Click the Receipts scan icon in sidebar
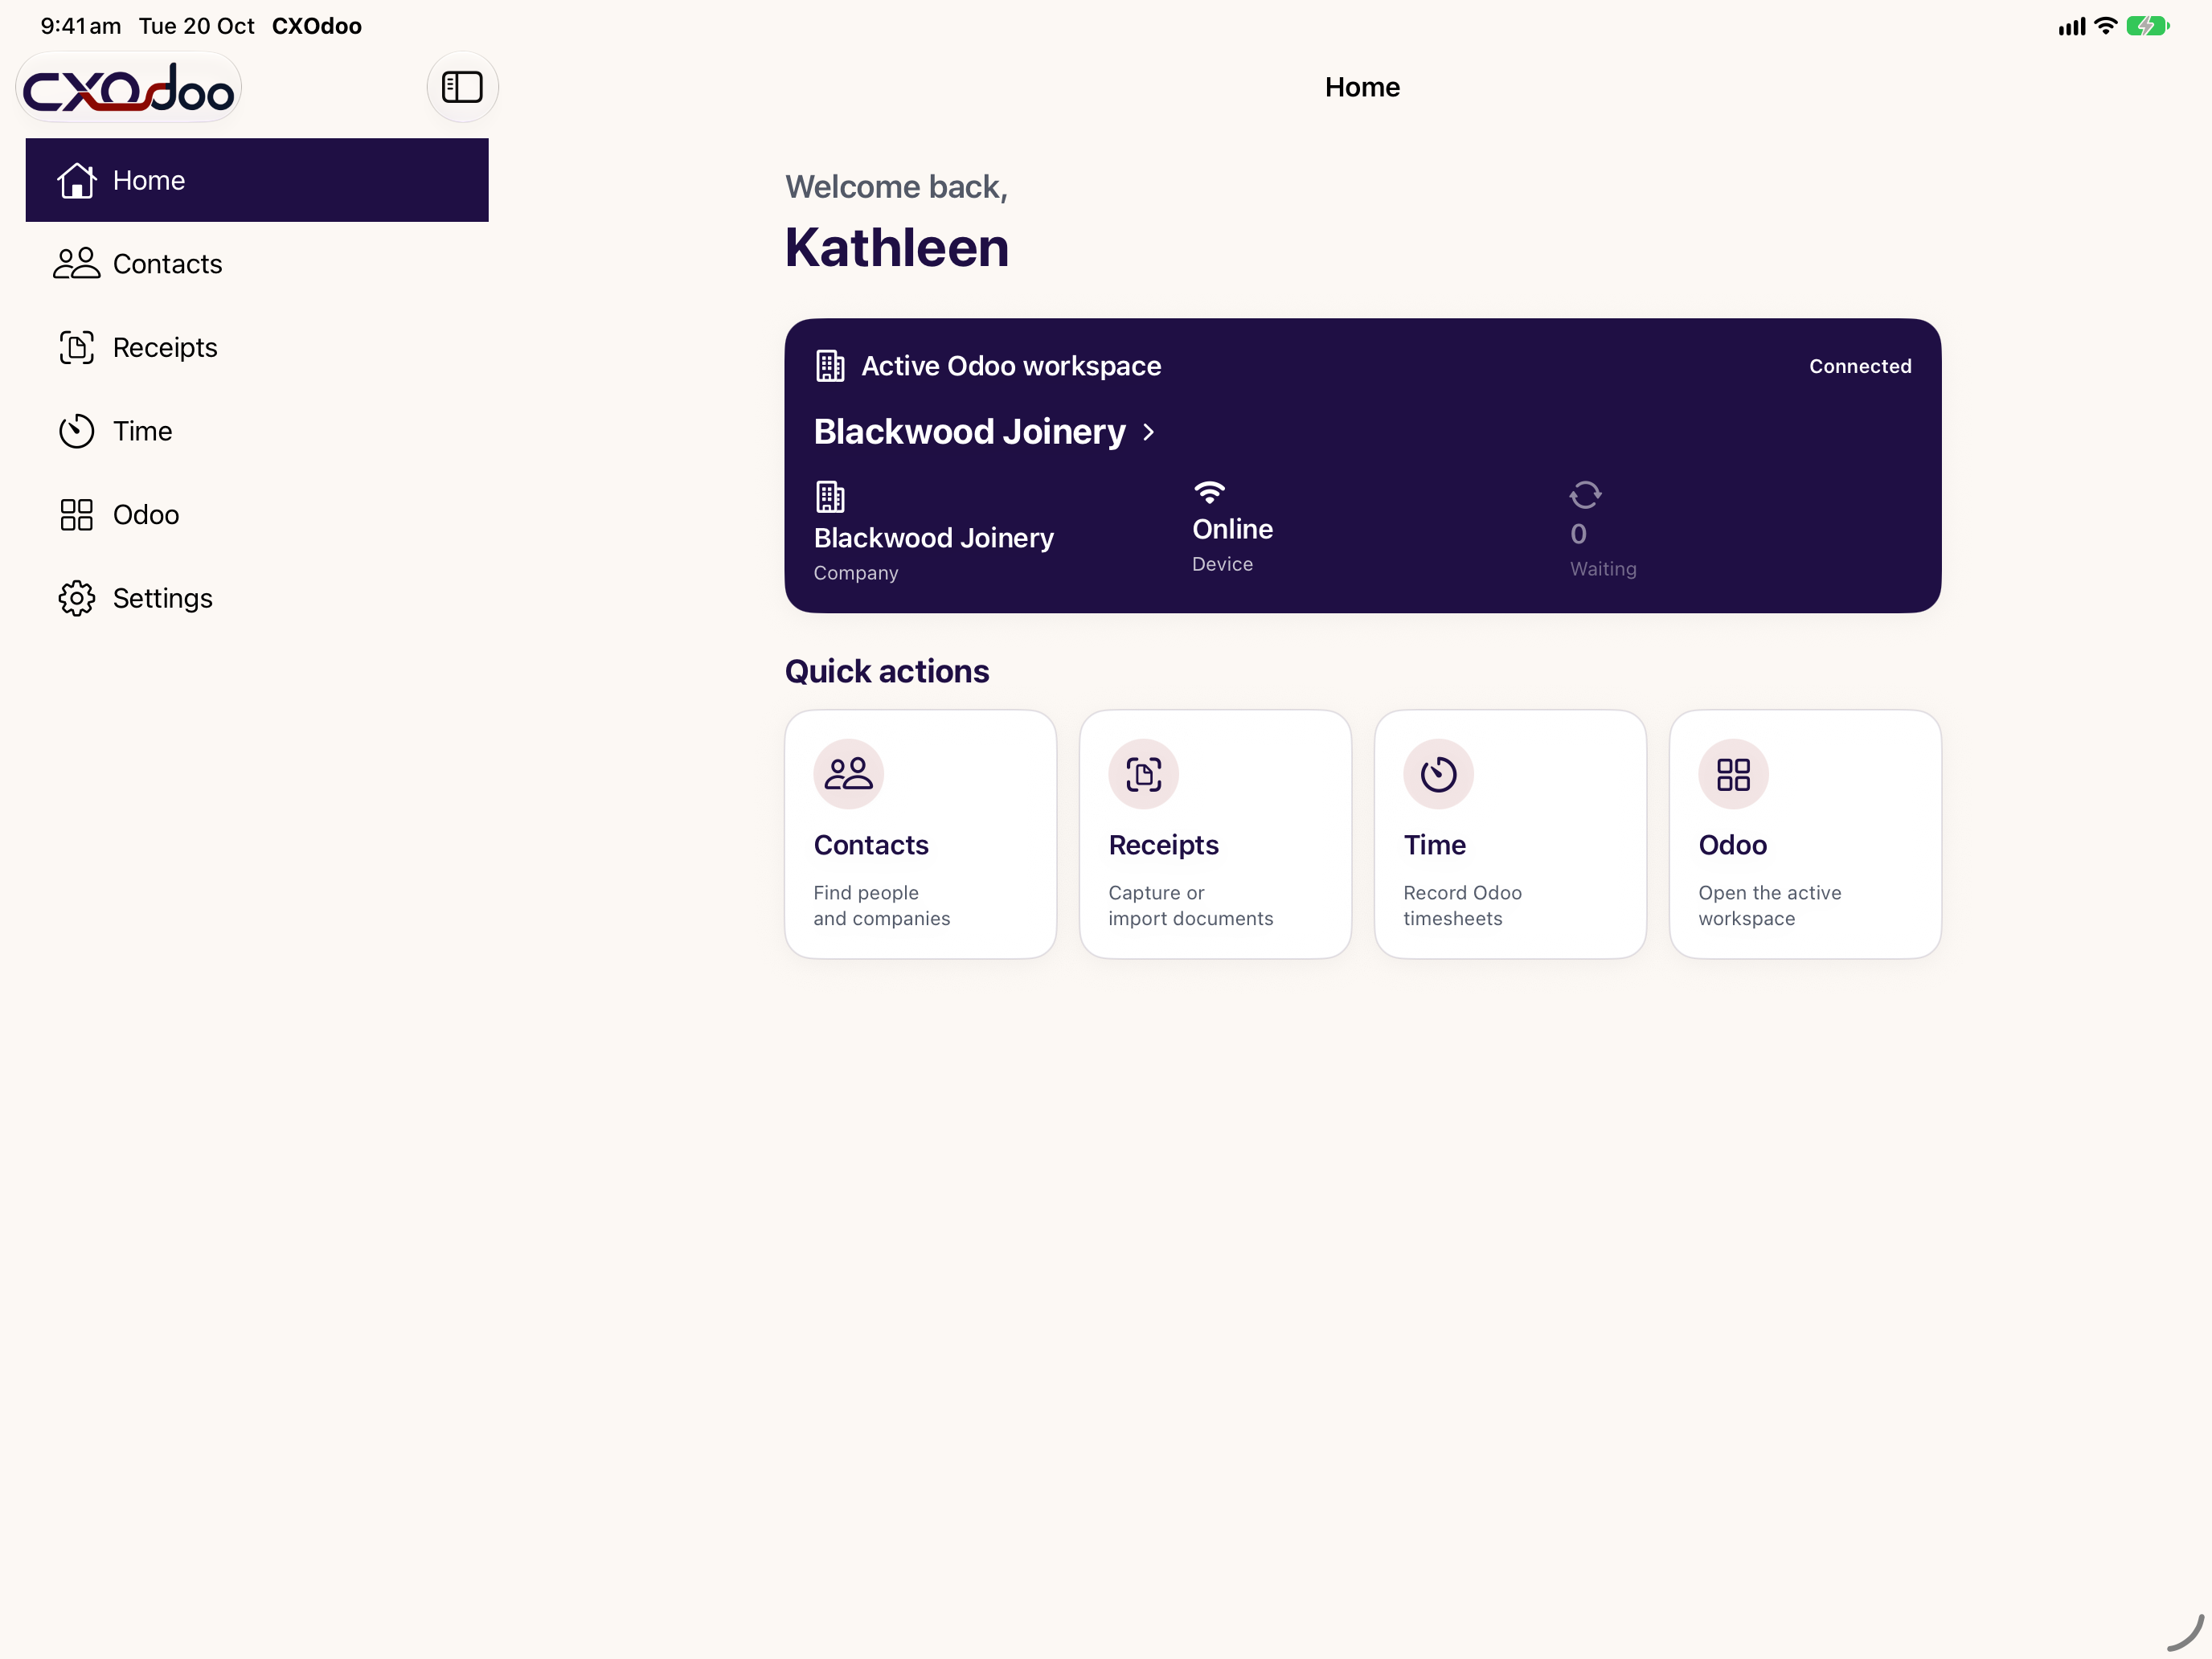 pos(77,347)
